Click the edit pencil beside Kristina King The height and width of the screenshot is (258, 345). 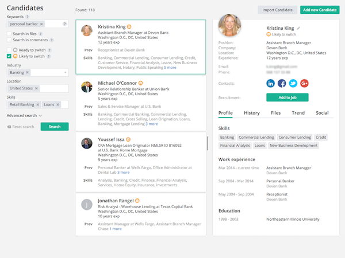click(298, 28)
